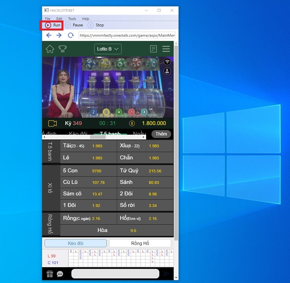
Task: Switch to the Rồng Hổ tab
Action: point(140,243)
